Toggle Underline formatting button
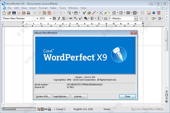The height and width of the screenshot is (113, 170). 64,18
